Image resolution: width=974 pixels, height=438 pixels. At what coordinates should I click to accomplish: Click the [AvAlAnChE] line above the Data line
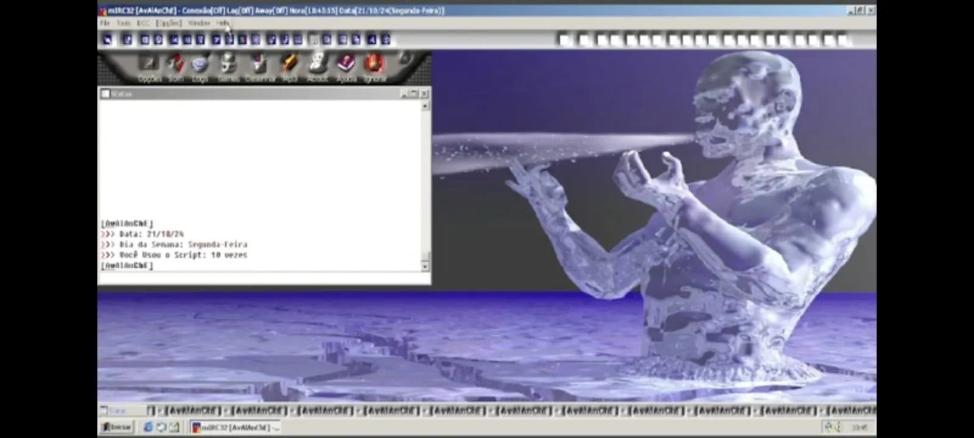(x=127, y=223)
